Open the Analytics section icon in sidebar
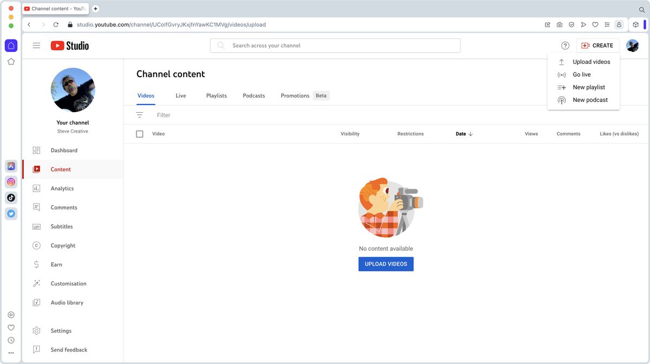Viewport: 650px width, 364px height. pos(37,188)
